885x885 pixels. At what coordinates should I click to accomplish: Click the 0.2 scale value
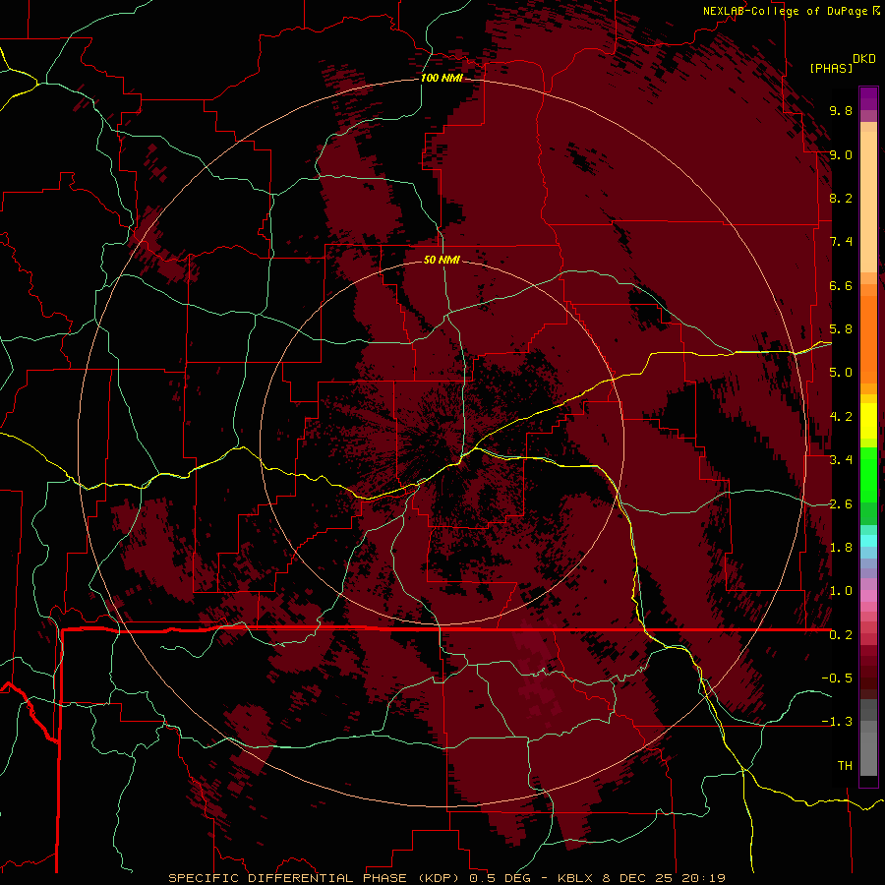[841, 635]
